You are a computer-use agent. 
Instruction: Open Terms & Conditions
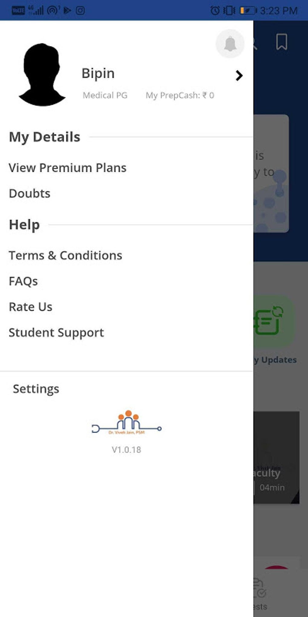click(66, 256)
